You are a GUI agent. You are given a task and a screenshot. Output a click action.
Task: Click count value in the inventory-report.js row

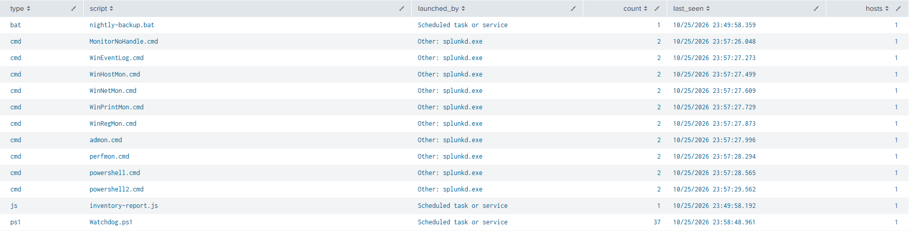click(659, 206)
